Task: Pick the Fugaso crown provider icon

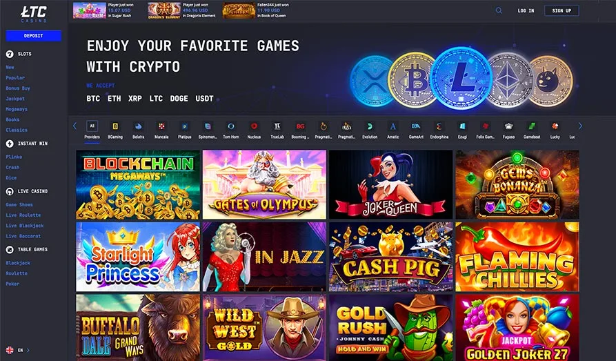Action: click(x=509, y=126)
